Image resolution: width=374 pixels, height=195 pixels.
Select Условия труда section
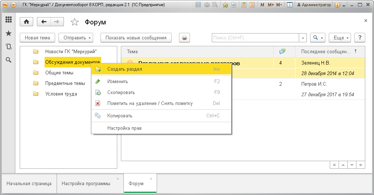coord(61,94)
